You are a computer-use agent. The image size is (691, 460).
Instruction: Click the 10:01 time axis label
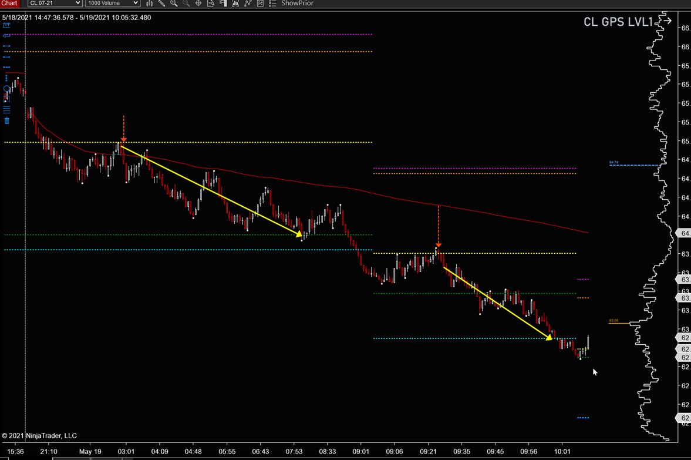click(562, 451)
